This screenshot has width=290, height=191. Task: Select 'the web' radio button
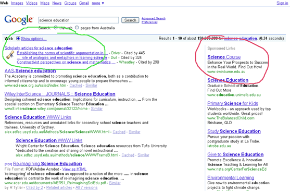[56, 28]
